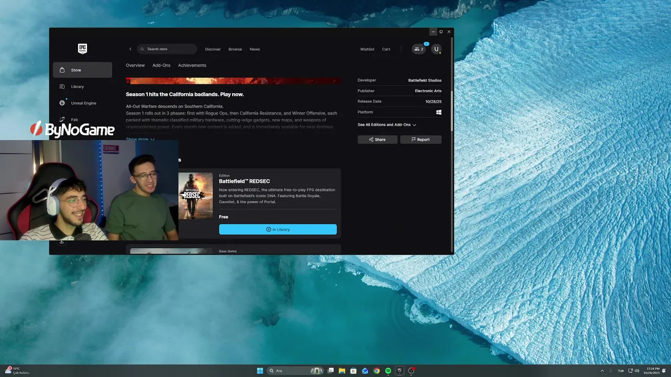Expand description with Show more
The height and width of the screenshot is (377, 671).
(x=140, y=139)
